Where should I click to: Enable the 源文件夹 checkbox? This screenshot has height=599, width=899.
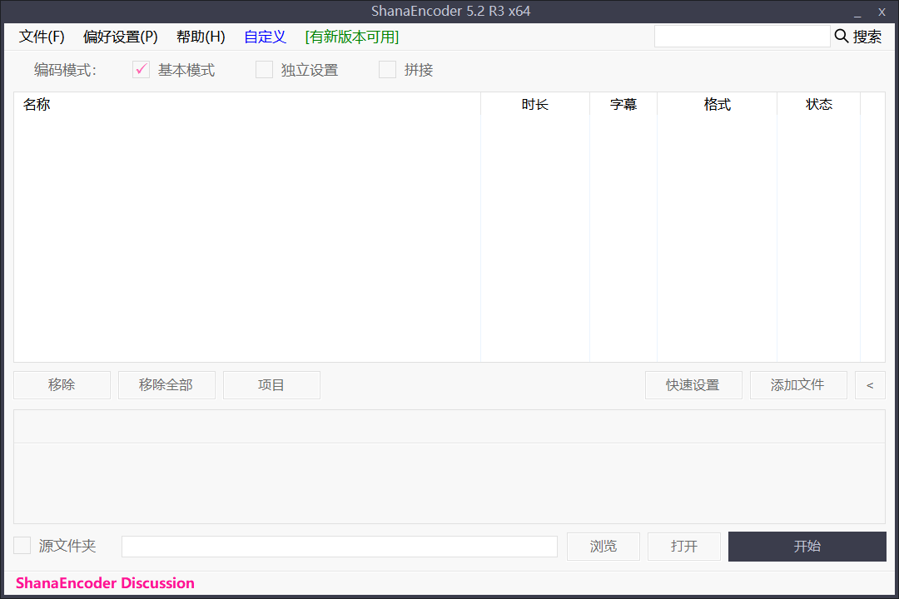[22, 546]
